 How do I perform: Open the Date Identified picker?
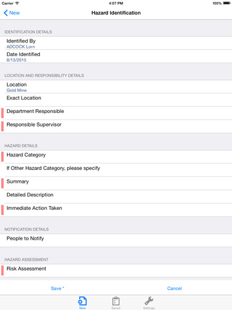click(116, 57)
